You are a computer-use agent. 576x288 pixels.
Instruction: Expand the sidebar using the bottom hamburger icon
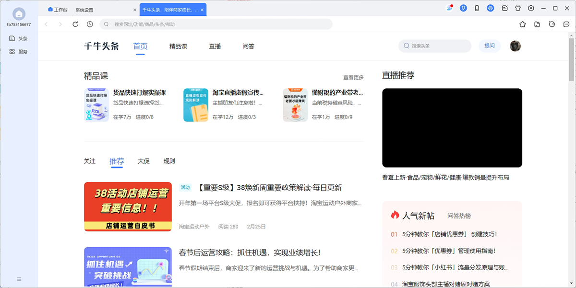[19, 279]
